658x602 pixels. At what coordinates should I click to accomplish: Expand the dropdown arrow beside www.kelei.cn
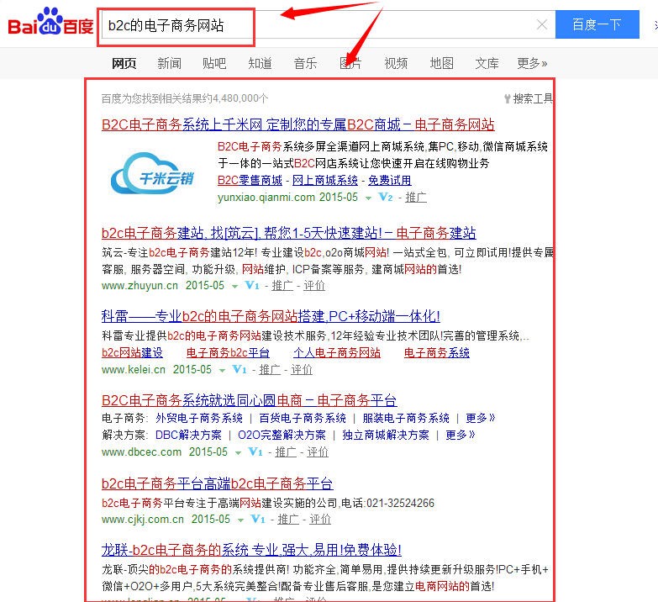click(222, 370)
